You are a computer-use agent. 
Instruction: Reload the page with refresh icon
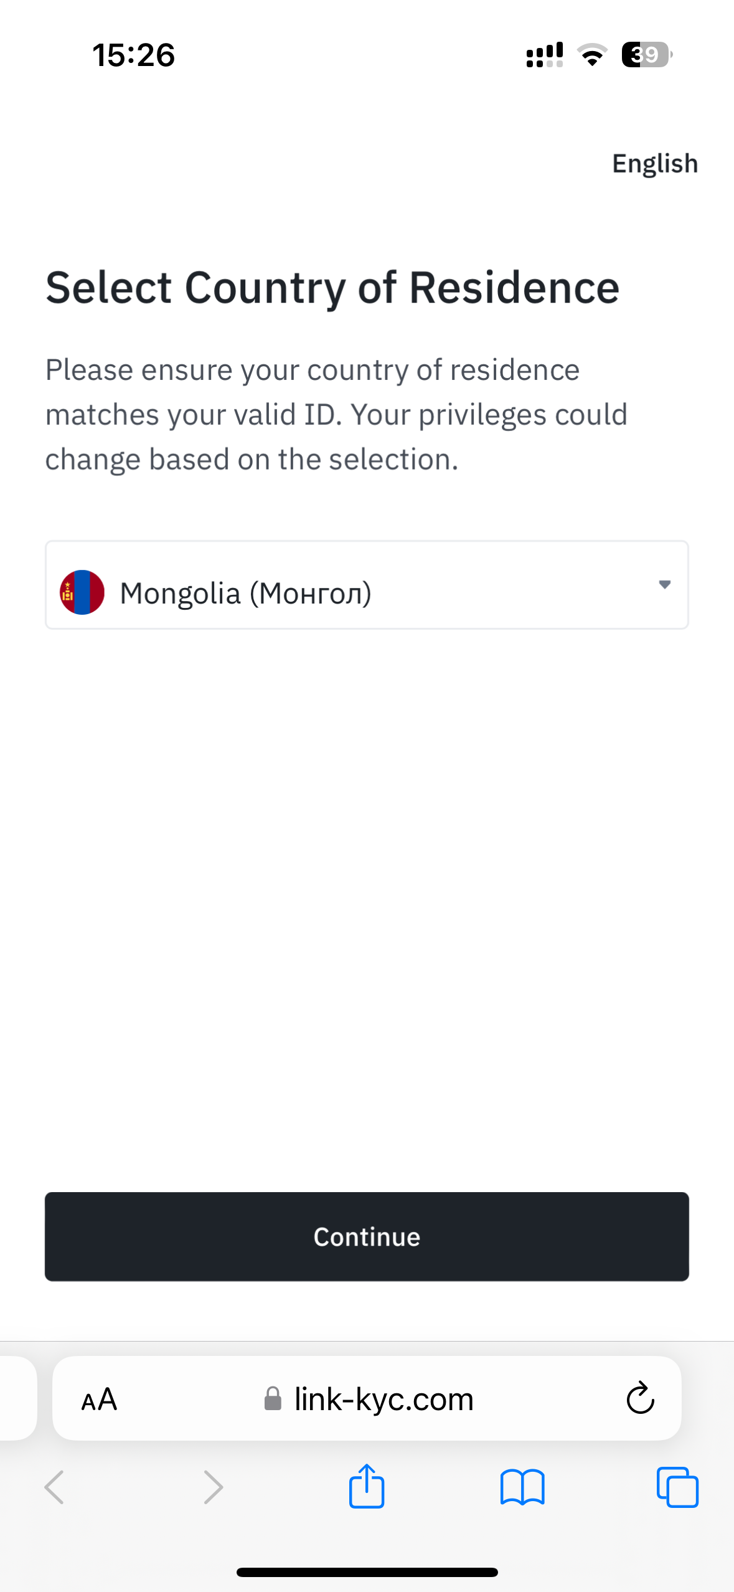pyautogui.click(x=640, y=1398)
